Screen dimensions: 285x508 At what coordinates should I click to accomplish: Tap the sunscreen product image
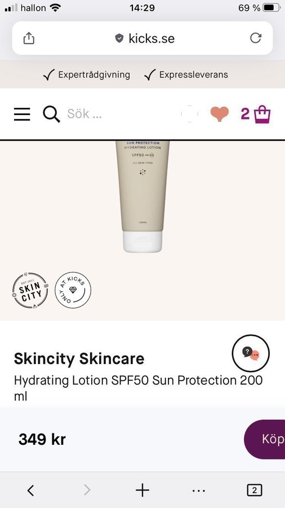pyautogui.click(x=142, y=196)
